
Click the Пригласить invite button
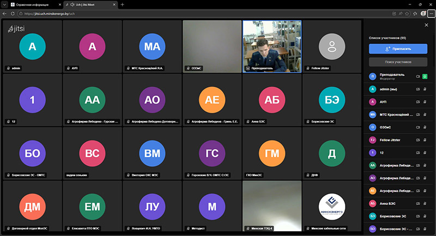coord(397,49)
